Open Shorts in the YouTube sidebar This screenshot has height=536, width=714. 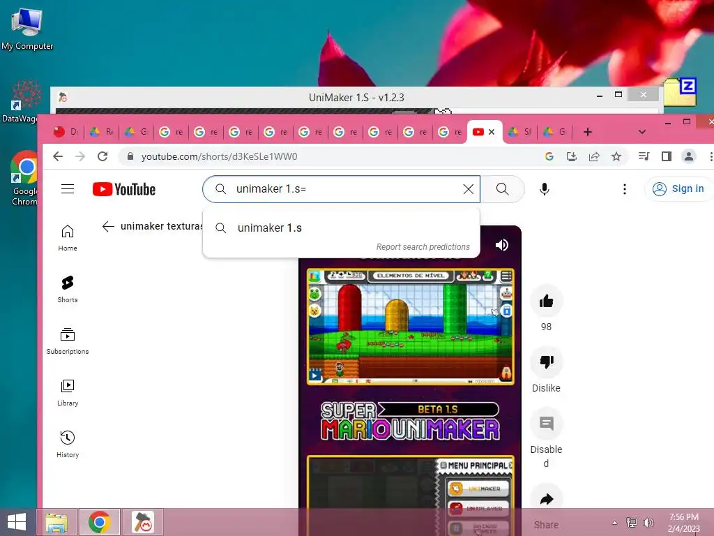[x=68, y=290]
